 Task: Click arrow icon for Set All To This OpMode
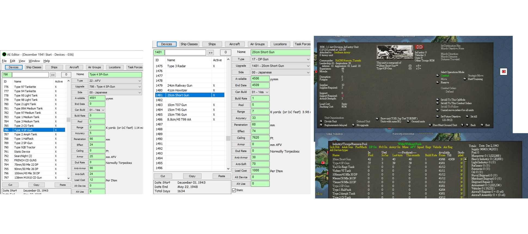(x=438, y=100)
